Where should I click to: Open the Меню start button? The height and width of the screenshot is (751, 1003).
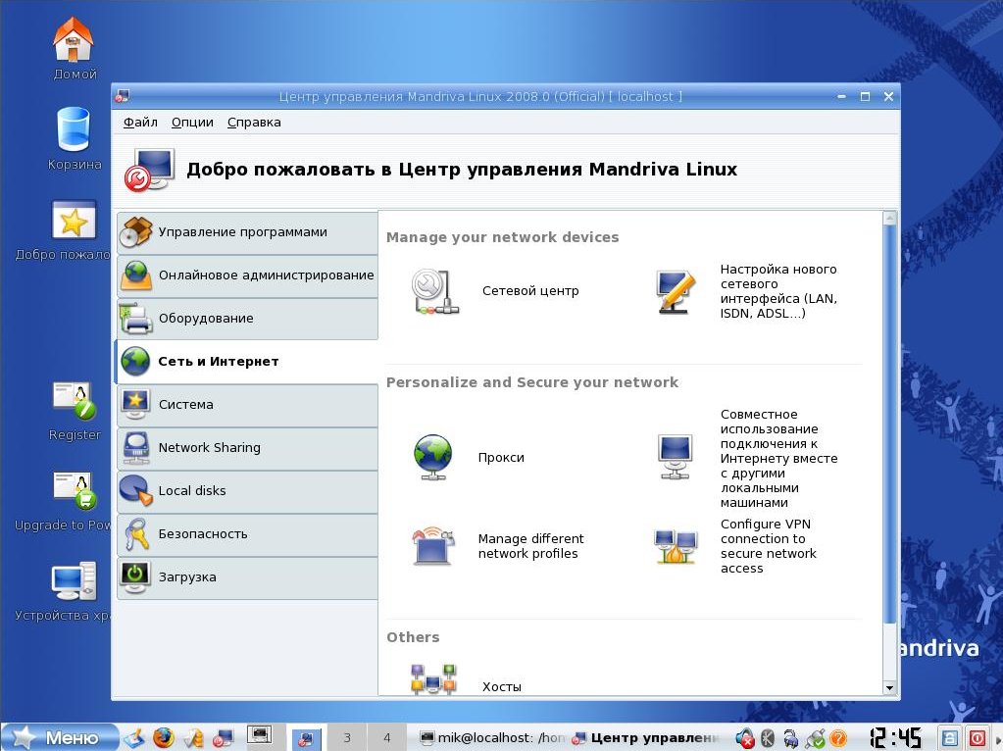[x=60, y=737]
